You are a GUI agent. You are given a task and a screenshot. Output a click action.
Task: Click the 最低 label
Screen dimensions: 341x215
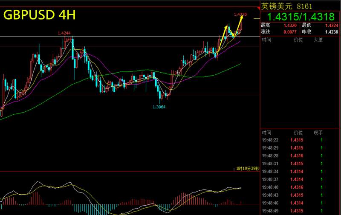[306, 25]
